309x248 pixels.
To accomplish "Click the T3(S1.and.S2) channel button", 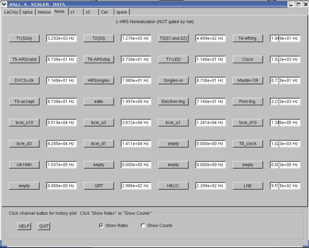I will tap(173, 38).
